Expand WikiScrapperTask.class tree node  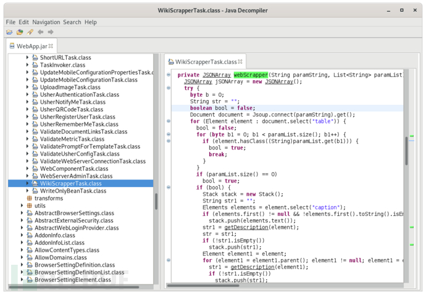[27, 183]
